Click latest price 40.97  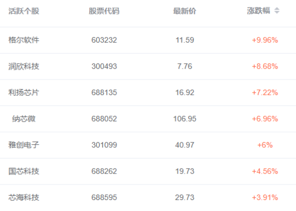click(x=185, y=145)
